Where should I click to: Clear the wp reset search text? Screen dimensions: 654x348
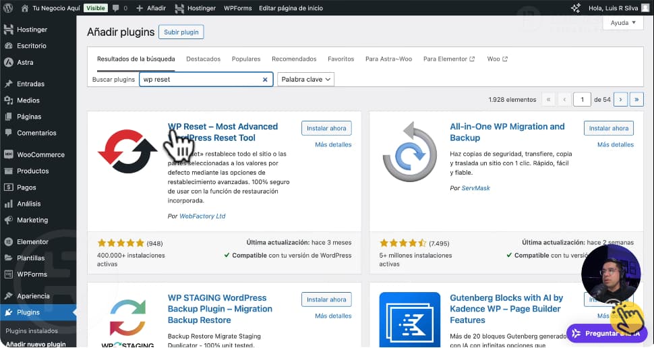(x=265, y=80)
